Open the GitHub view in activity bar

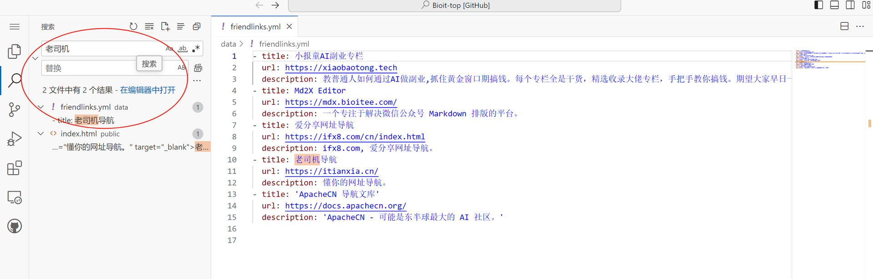click(x=15, y=226)
